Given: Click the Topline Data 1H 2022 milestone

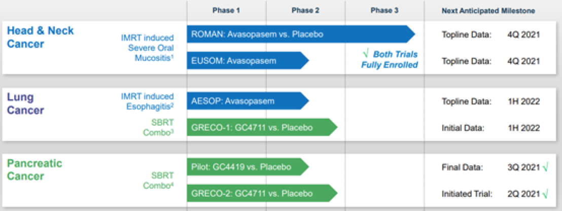Looking at the screenshot, I should [x=490, y=101].
